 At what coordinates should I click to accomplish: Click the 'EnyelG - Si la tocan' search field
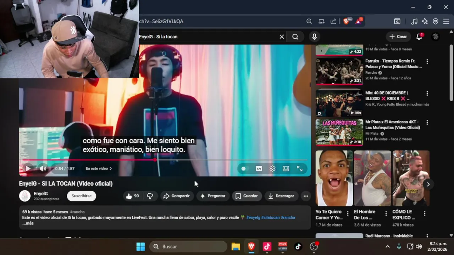pyautogui.click(x=207, y=36)
